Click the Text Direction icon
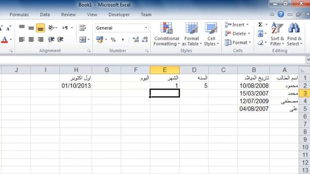Viewport: 310px width, 174px height. [x=65, y=28]
